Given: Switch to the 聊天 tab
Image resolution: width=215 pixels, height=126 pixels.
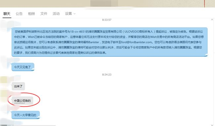Looking at the screenshot, I should click(7, 14).
